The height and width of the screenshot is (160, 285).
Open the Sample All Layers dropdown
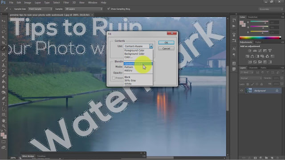[x=84, y=9]
